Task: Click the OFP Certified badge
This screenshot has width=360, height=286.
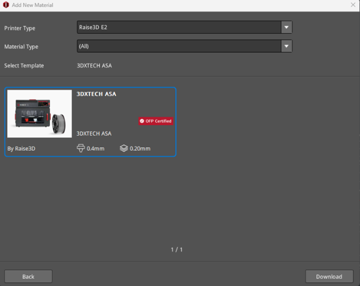Action: click(x=155, y=121)
